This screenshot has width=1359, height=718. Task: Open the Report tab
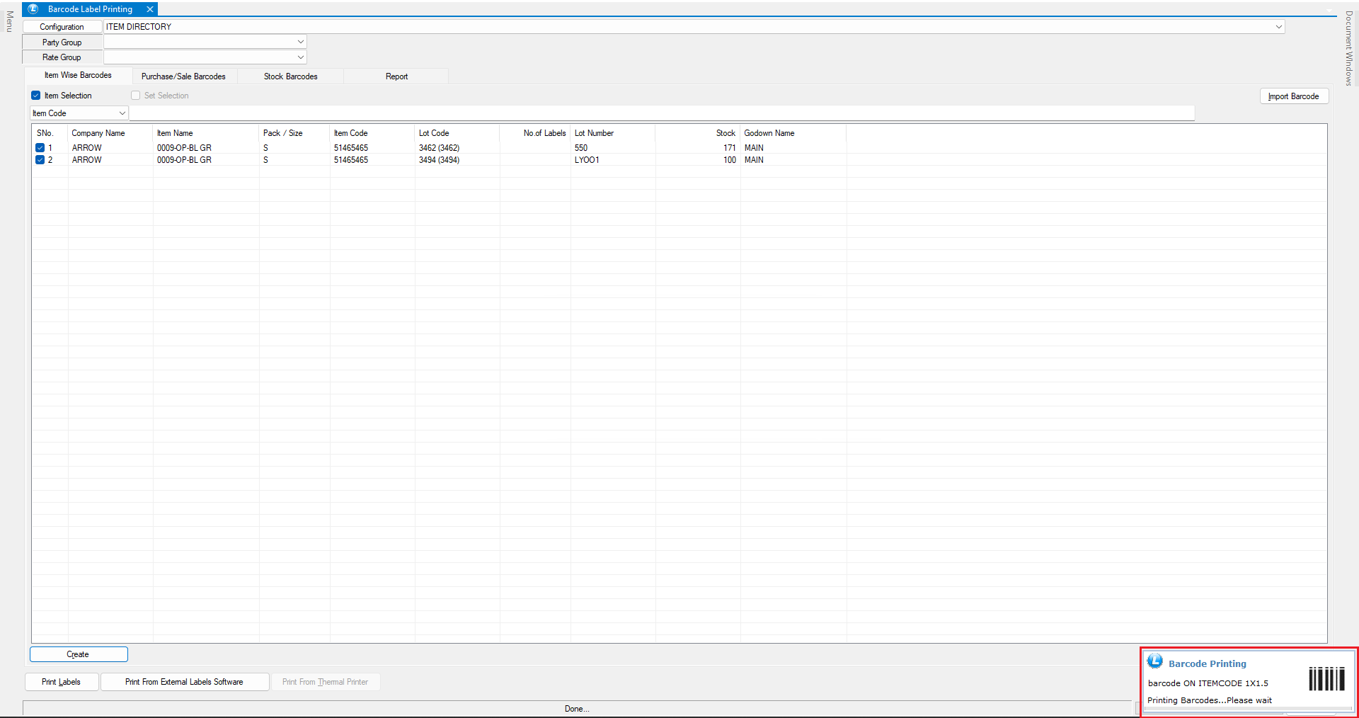[x=396, y=76]
